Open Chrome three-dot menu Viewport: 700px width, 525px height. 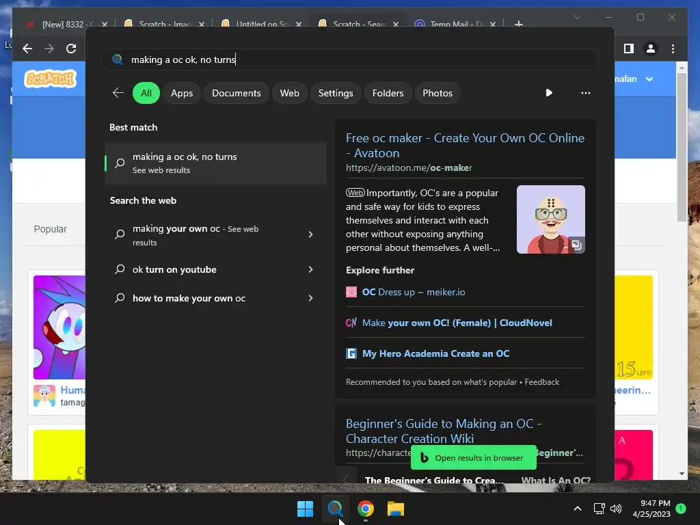673,49
